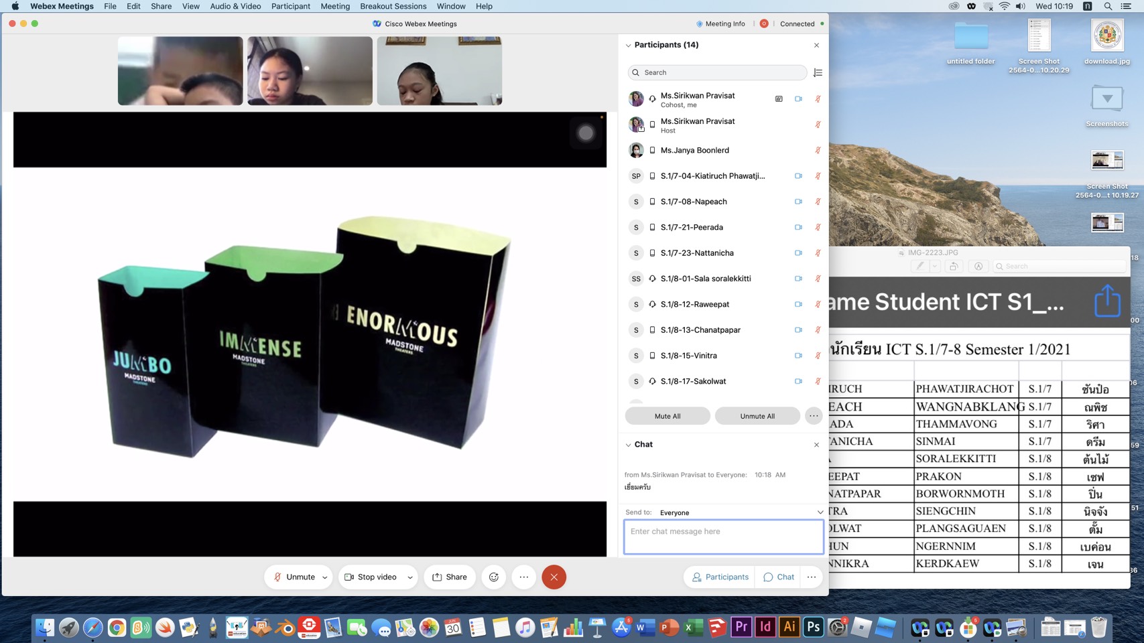Open the Share menu in menu bar
The image size is (1144, 643).
pyautogui.click(x=161, y=6)
